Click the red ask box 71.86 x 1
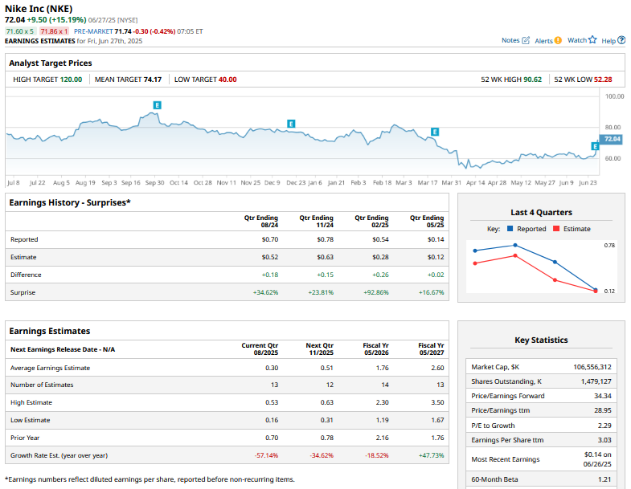 click(x=55, y=31)
